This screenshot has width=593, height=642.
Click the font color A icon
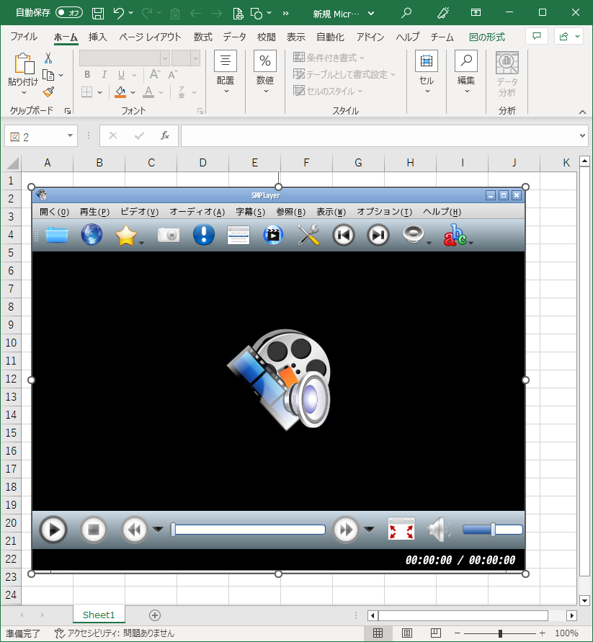[x=148, y=92]
